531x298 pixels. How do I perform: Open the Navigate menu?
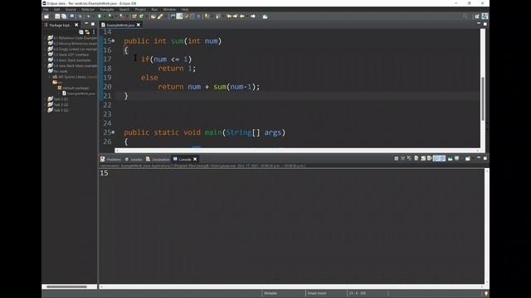pos(107,9)
